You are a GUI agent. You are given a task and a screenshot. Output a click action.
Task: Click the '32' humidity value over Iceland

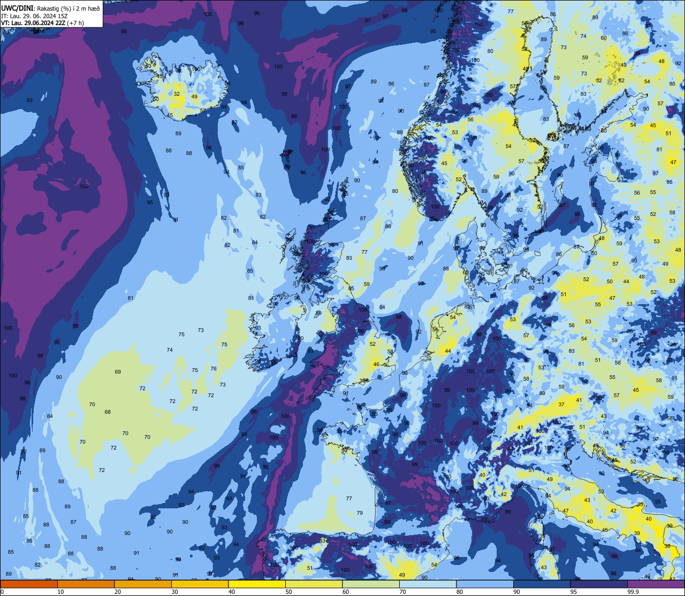tap(177, 94)
